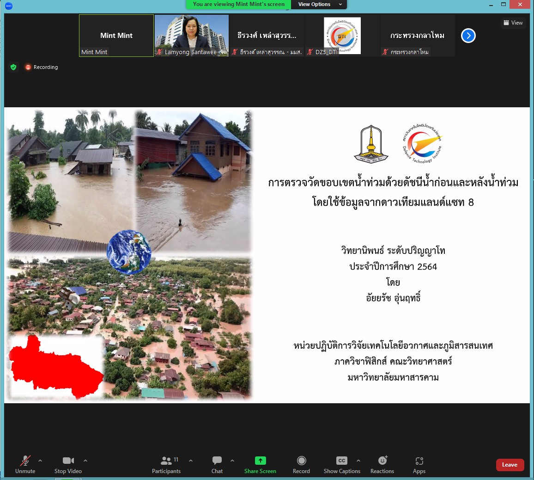Click the Zoom app icon in title bar
This screenshot has height=480, width=534.
(9, 6)
